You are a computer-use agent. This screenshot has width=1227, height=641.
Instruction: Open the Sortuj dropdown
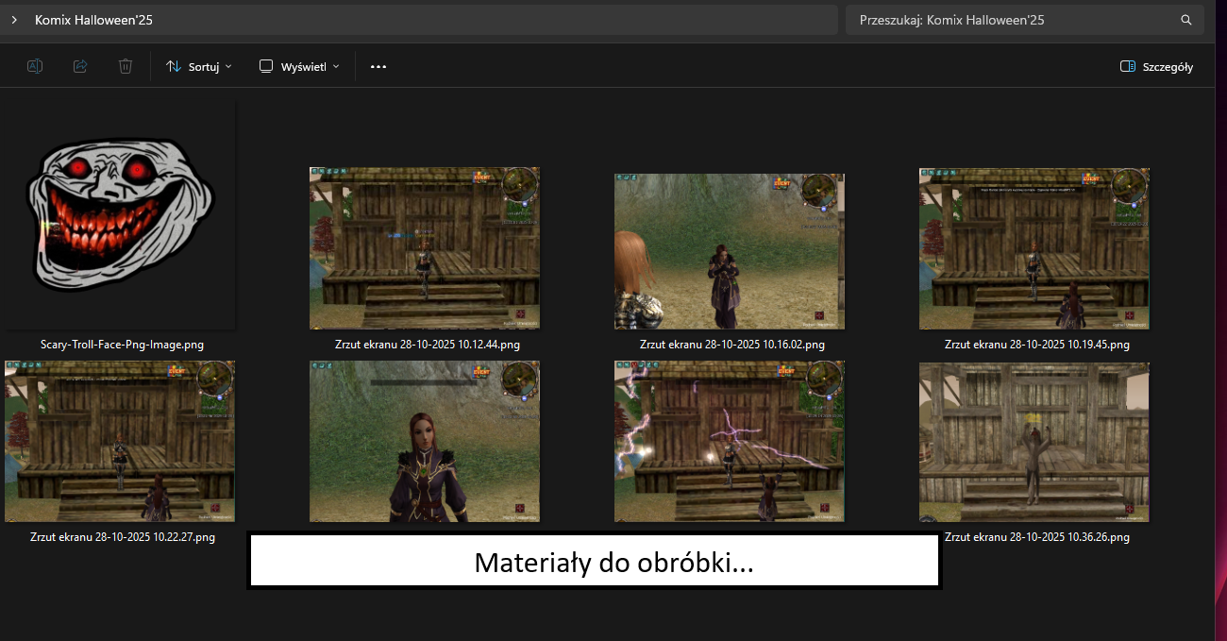199,67
